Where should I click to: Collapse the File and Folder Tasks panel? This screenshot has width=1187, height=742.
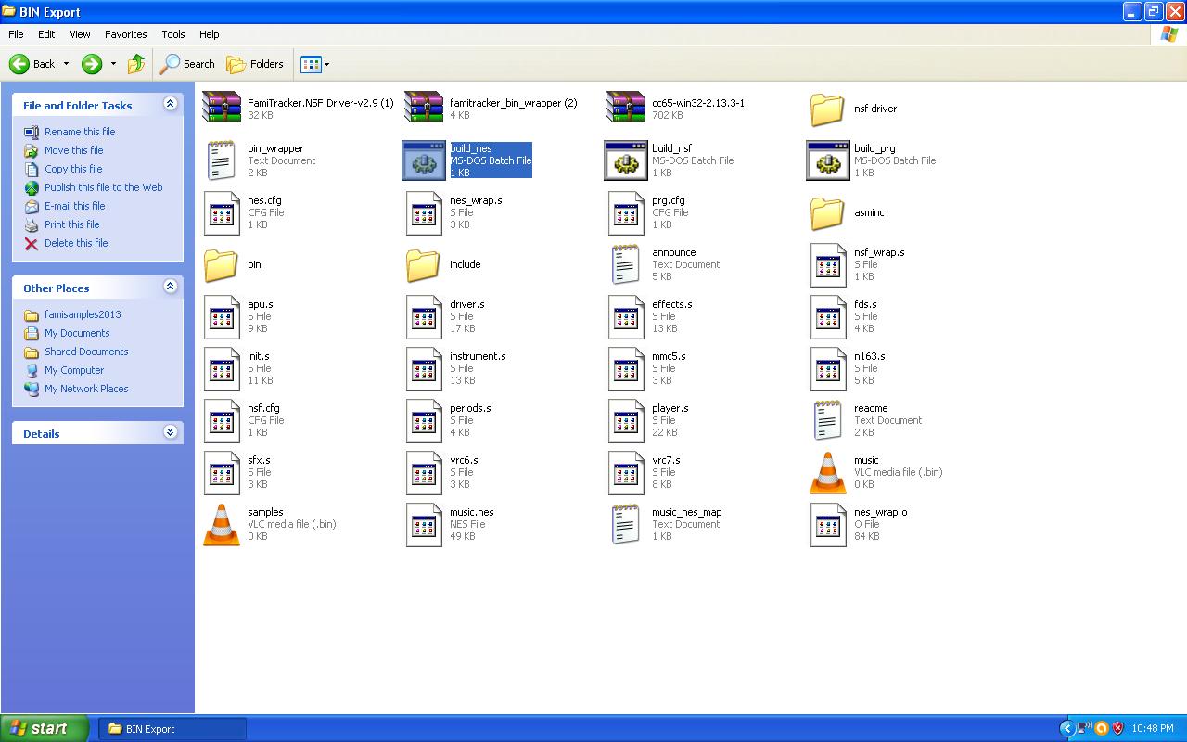coord(170,104)
